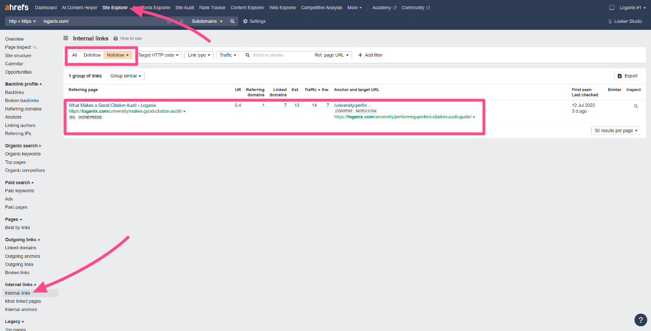
Task: Open Linked domains report
Action: tap(21, 248)
